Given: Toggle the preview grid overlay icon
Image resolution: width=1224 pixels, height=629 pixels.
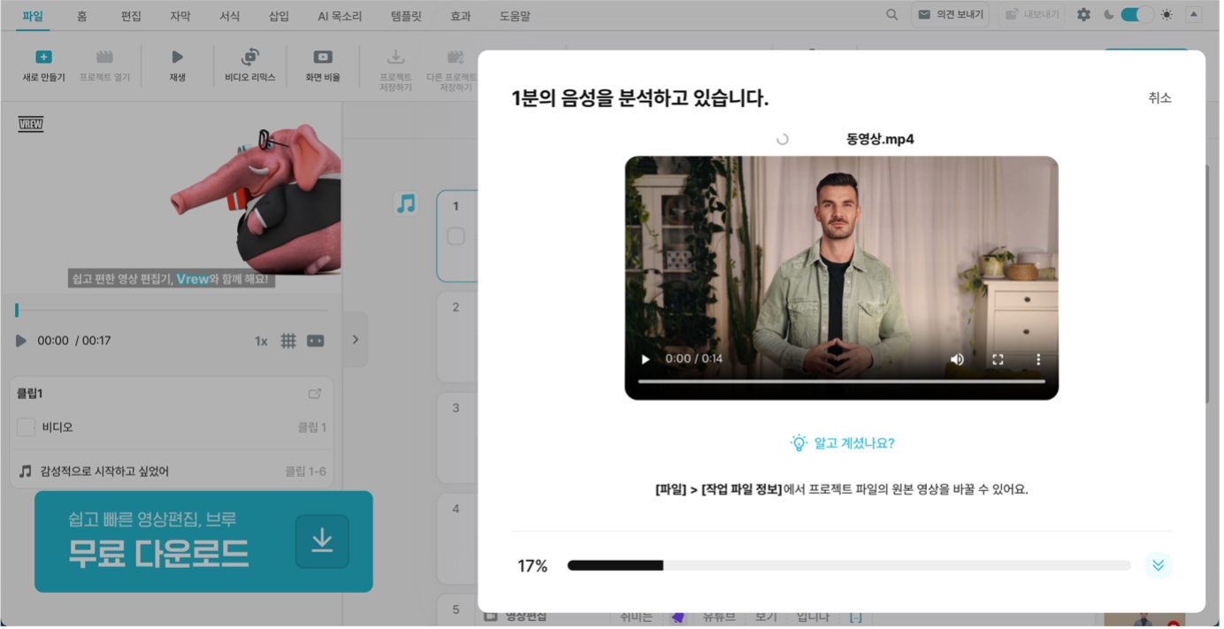Looking at the screenshot, I should [x=288, y=341].
